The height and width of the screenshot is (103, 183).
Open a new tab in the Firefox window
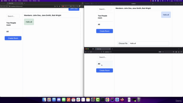(x=112, y=49)
